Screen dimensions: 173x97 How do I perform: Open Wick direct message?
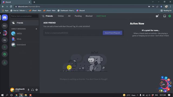(25, 39)
